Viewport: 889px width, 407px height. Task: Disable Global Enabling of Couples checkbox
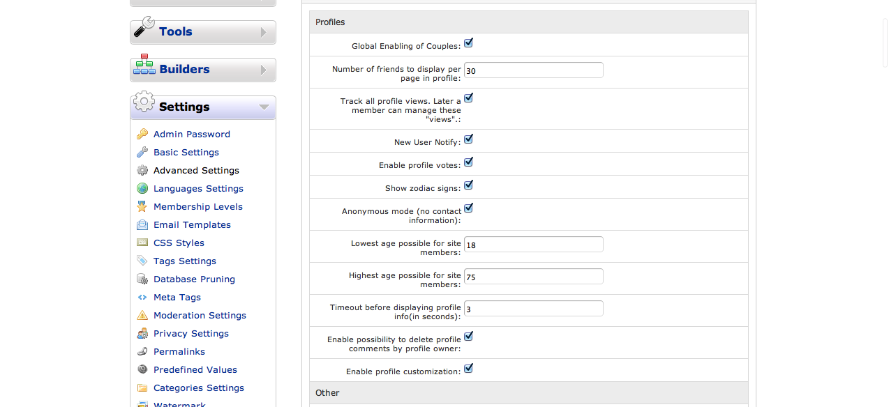[468, 43]
